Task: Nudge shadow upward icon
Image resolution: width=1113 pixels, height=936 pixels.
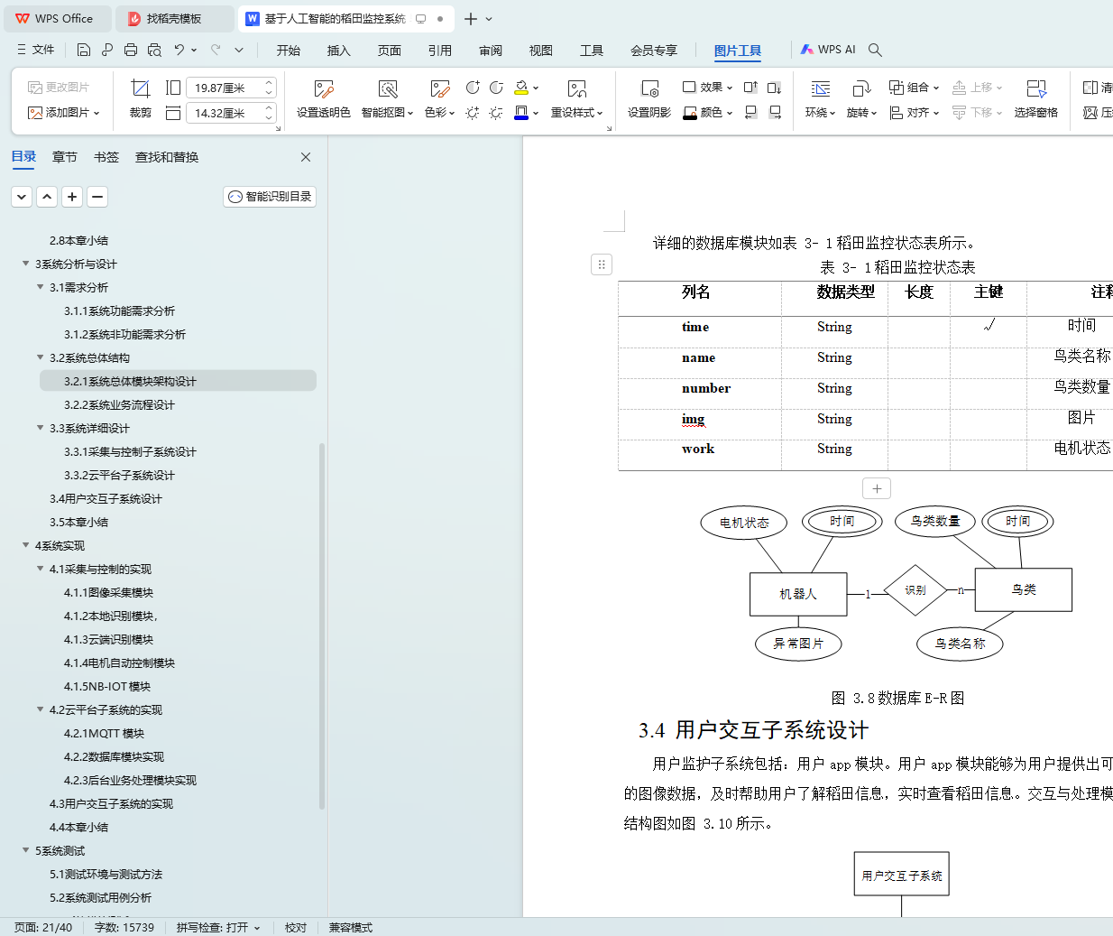Action: click(x=750, y=88)
